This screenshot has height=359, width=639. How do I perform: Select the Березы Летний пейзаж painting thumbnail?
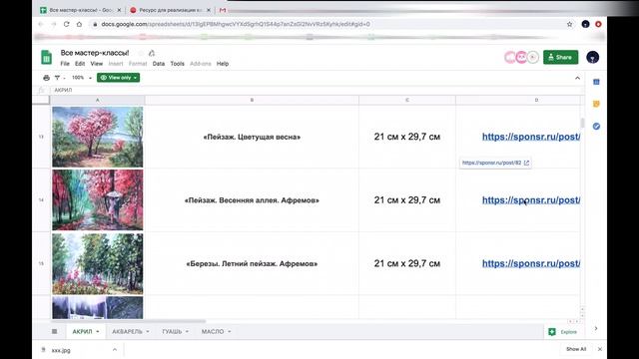tap(98, 263)
